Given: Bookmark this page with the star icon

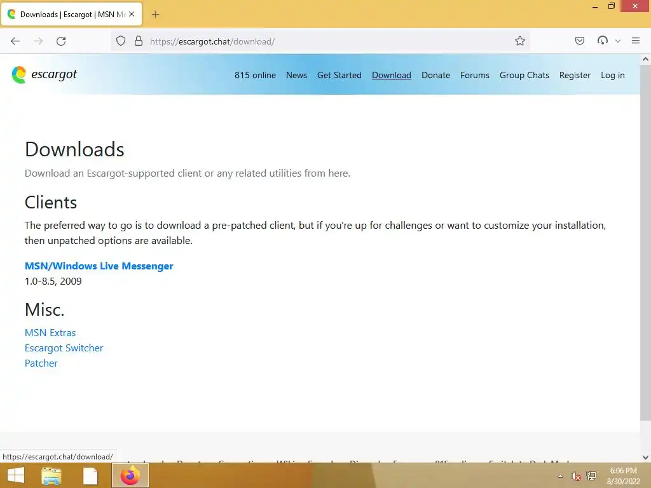Looking at the screenshot, I should coord(520,41).
